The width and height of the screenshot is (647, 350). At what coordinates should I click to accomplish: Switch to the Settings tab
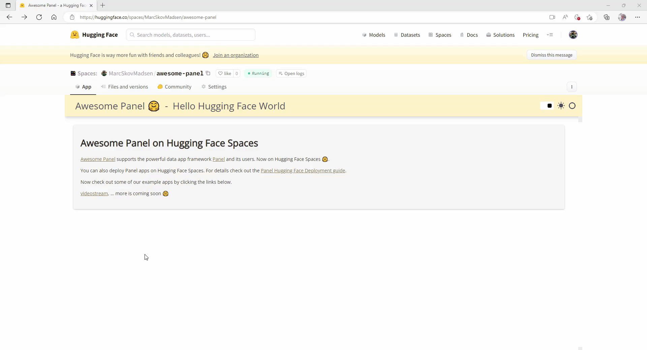[x=214, y=87]
